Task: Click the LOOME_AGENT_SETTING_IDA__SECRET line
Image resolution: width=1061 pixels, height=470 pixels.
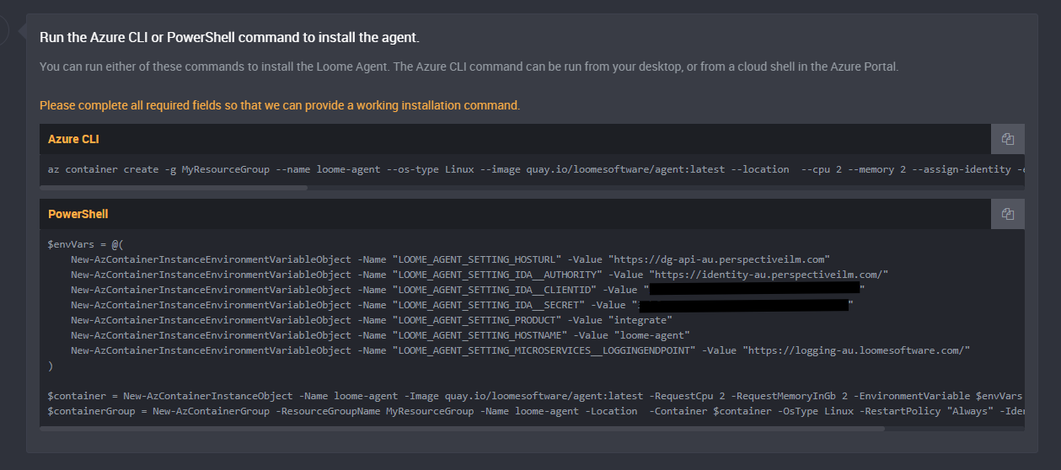Action: point(463,305)
